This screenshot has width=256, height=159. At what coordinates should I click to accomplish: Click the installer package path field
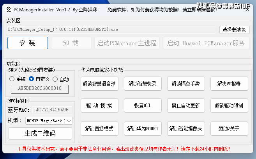pyautogui.click(x=112, y=30)
